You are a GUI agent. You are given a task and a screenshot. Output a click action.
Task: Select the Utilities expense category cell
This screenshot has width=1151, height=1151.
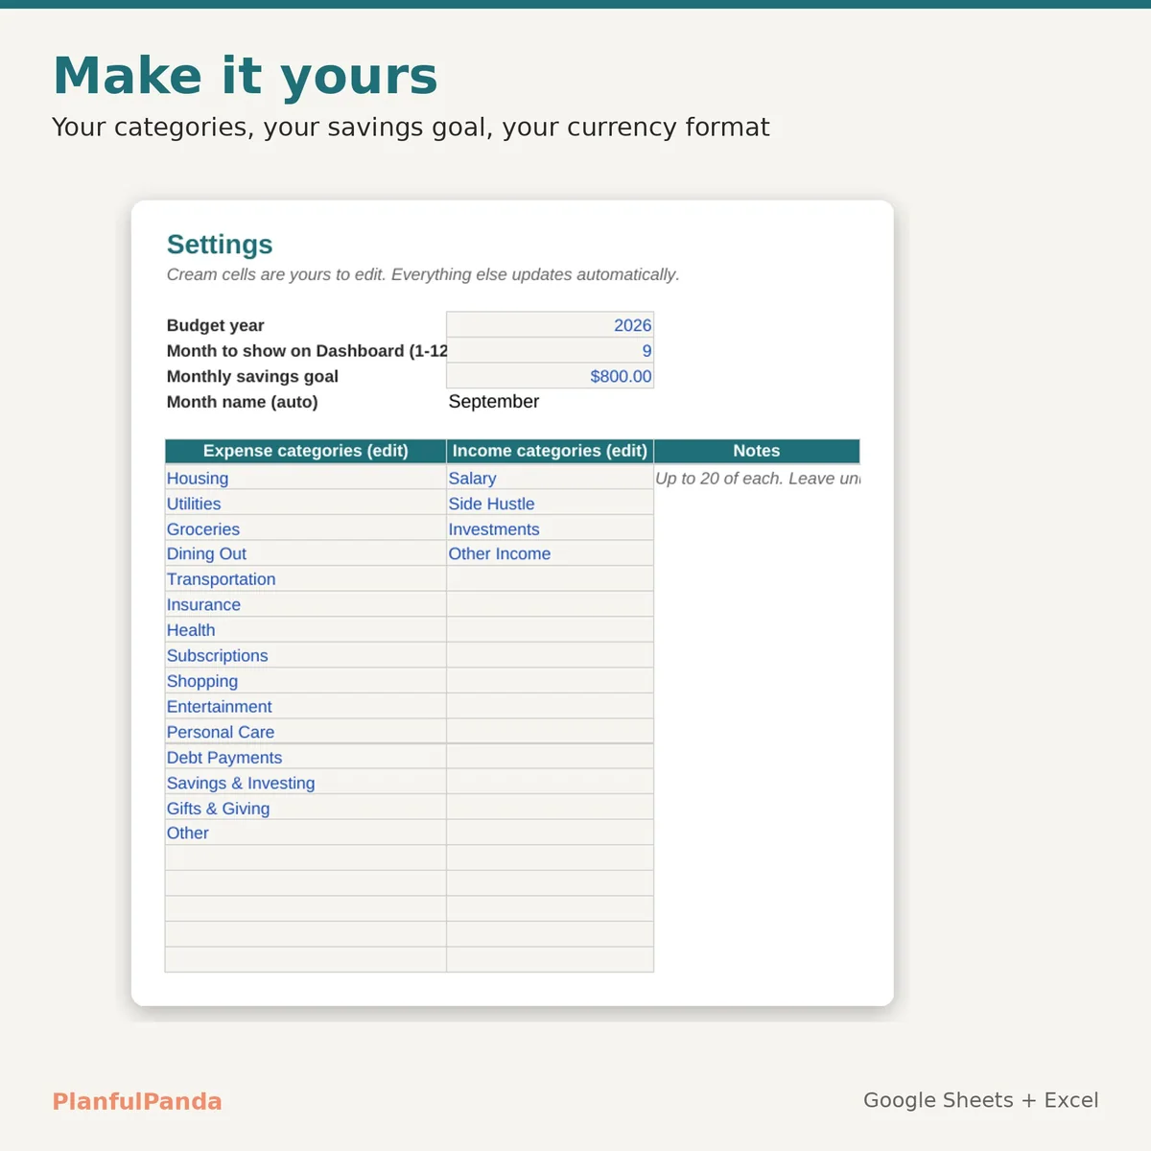306,503
